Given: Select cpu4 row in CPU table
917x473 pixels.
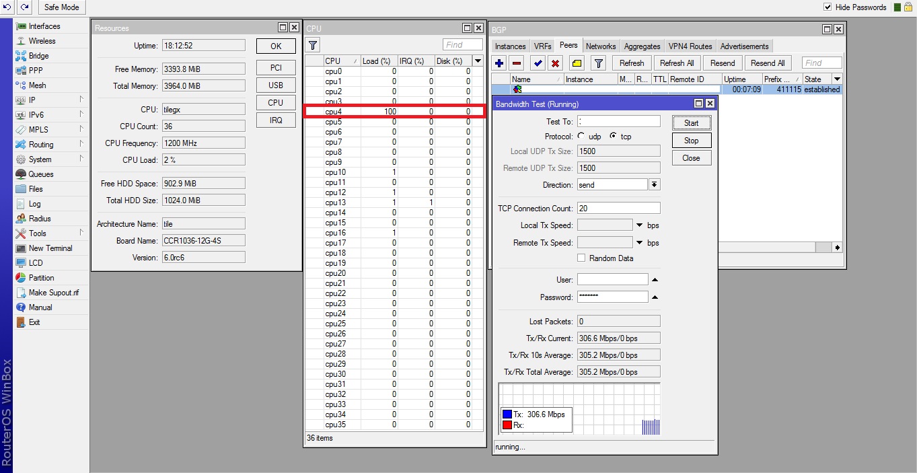Looking at the screenshot, I should 395,112.
